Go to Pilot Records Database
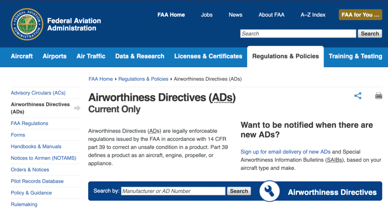 tap(37, 181)
